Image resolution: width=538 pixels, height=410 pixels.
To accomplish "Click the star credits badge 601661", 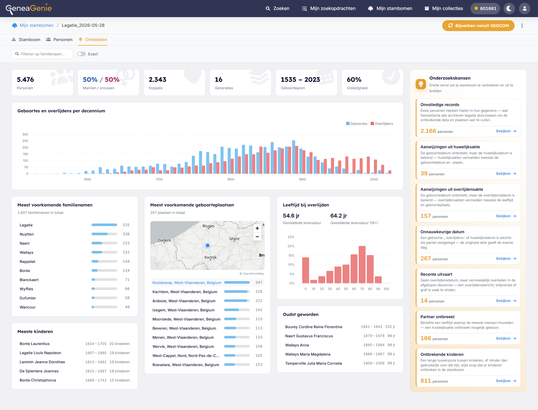I will pos(485,9).
